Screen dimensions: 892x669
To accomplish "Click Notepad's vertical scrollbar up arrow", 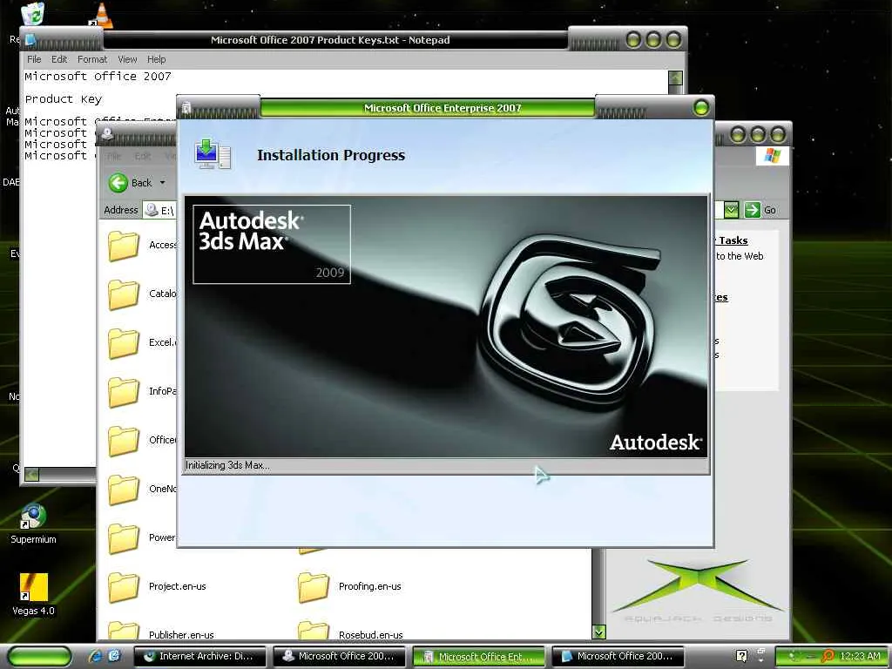I will coord(675,78).
